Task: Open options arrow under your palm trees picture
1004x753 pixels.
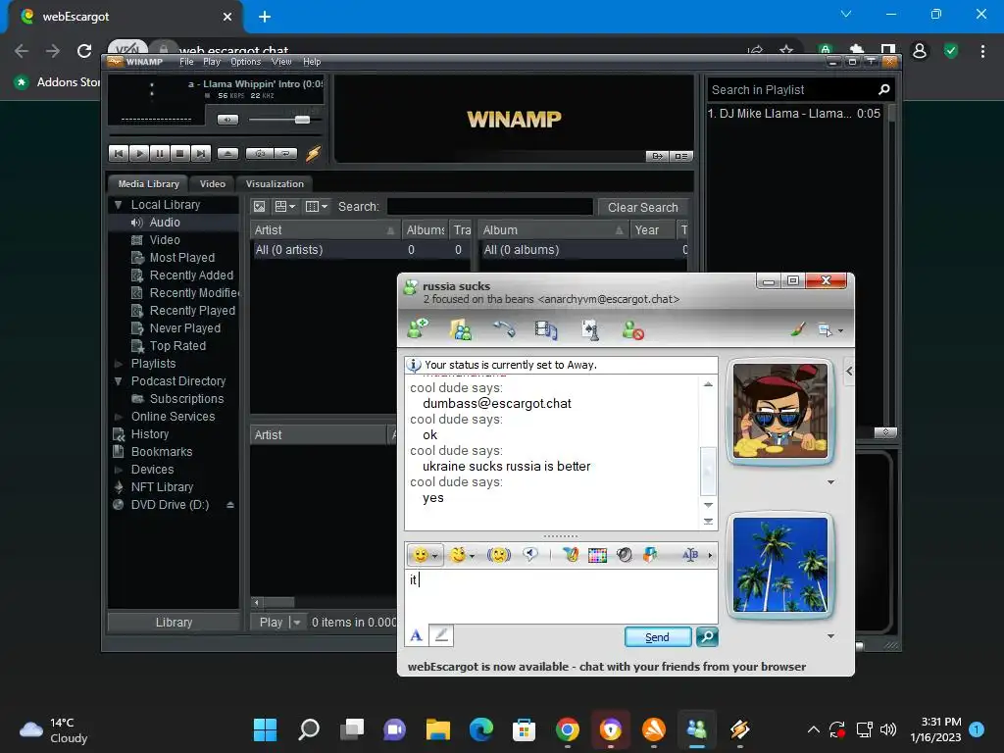Action: pyautogui.click(x=830, y=635)
